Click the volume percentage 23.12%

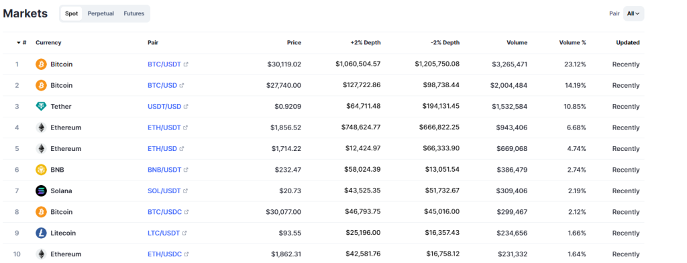click(x=575, y=64)
